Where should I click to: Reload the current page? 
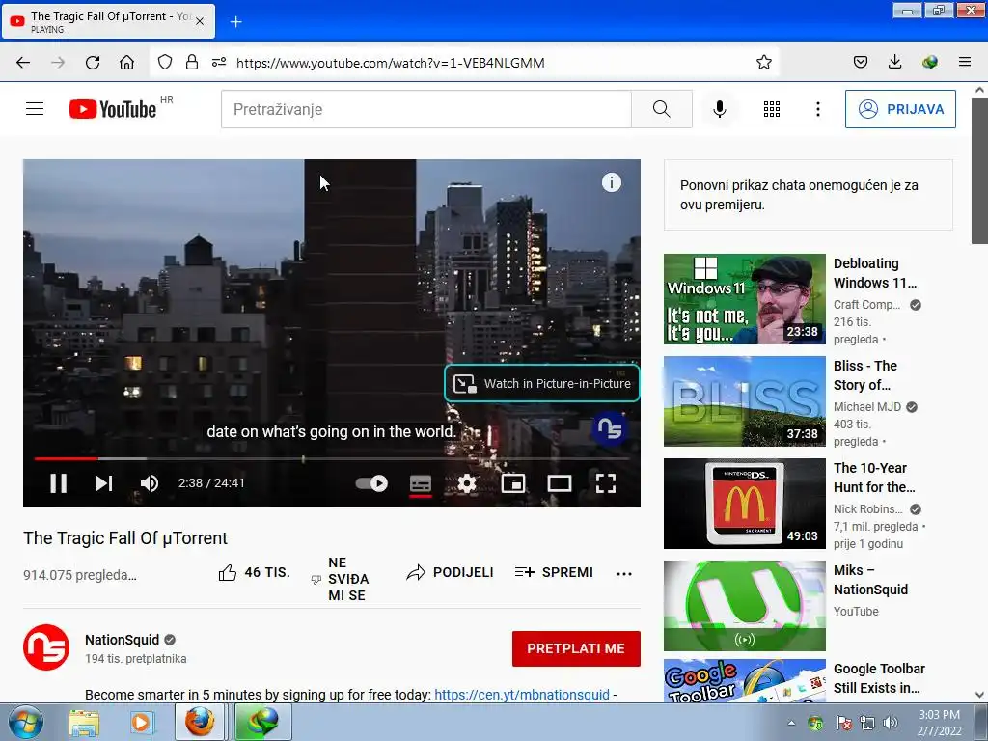(x=93, y=62)
